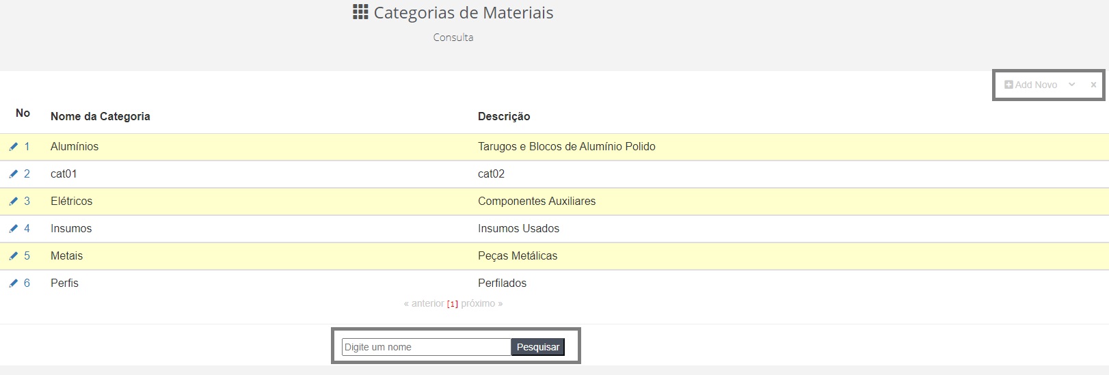Click the plus icon in Add Novo
Image resolution: width=1109 pixels, height=375 pixels.
(1008, 85)
